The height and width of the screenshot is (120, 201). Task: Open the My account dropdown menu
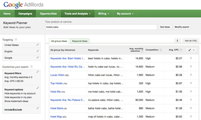pyautogui.click(x=125, y=13)
